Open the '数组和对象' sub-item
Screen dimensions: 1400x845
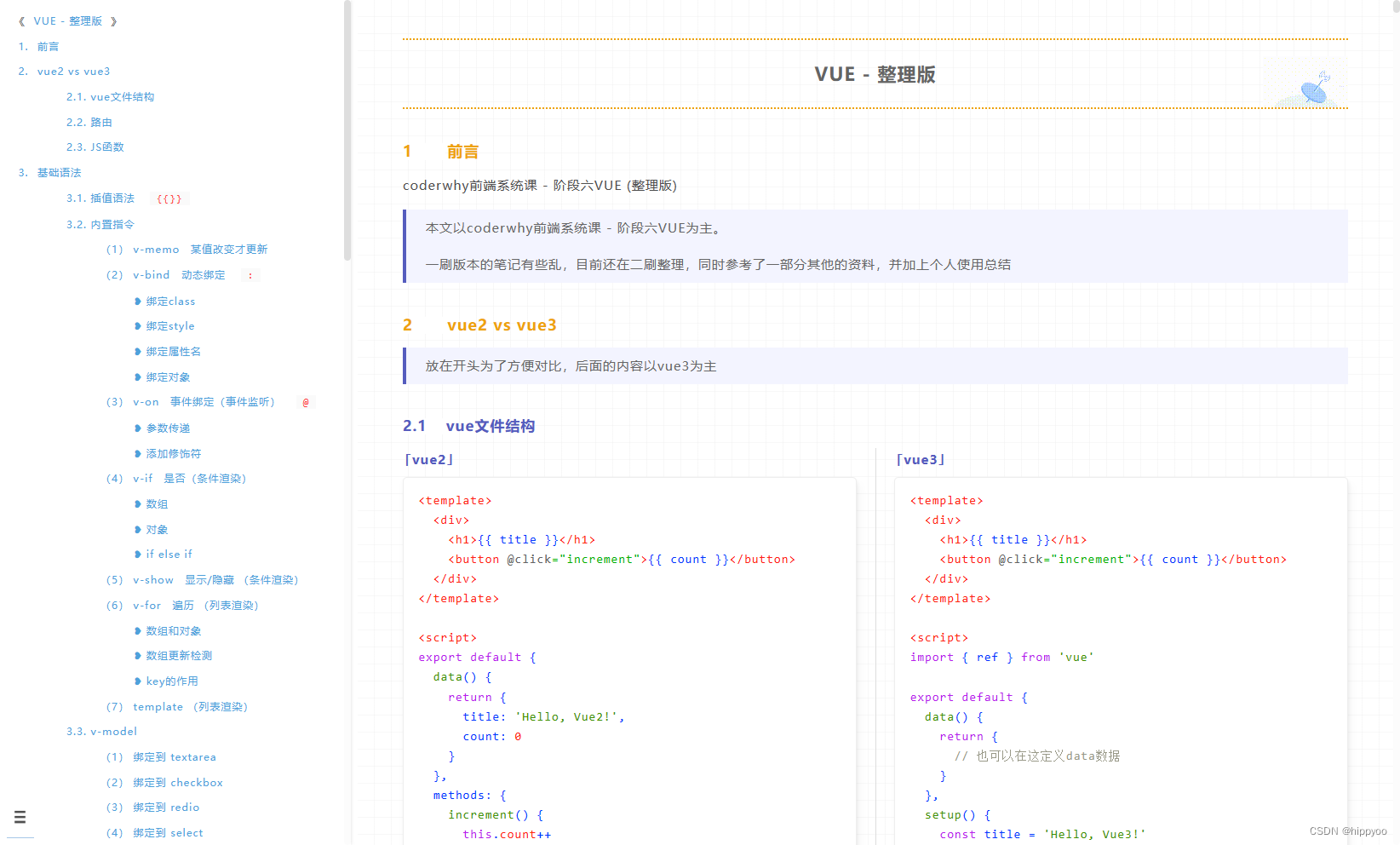(x=174, y=631)
